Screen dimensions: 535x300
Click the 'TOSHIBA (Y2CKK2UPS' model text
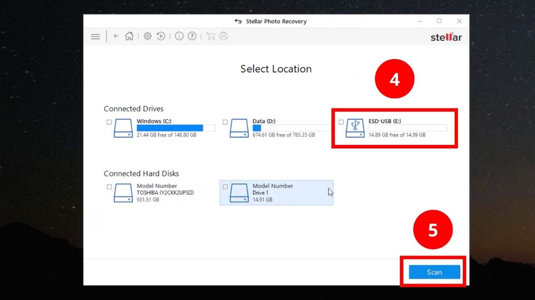click(x=165, y=193)
